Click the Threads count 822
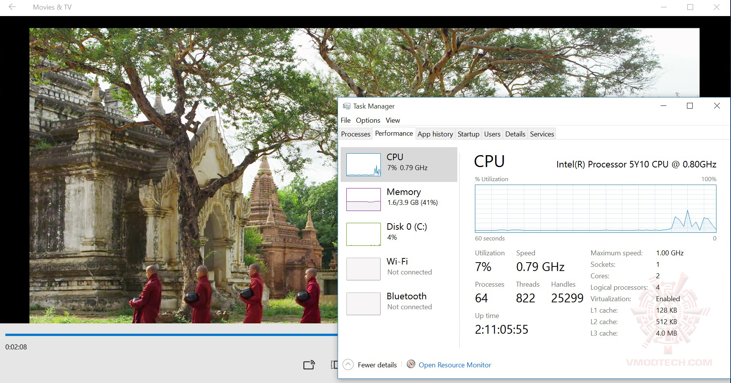 (525, 298)
